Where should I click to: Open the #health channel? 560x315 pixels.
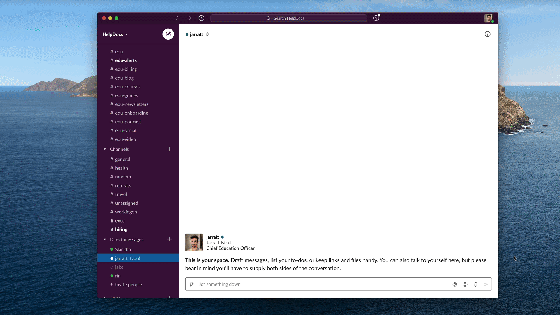(x=138, y=168)
